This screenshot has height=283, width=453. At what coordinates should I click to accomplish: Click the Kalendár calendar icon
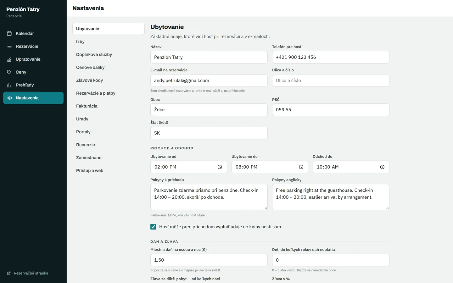[9, 33]
